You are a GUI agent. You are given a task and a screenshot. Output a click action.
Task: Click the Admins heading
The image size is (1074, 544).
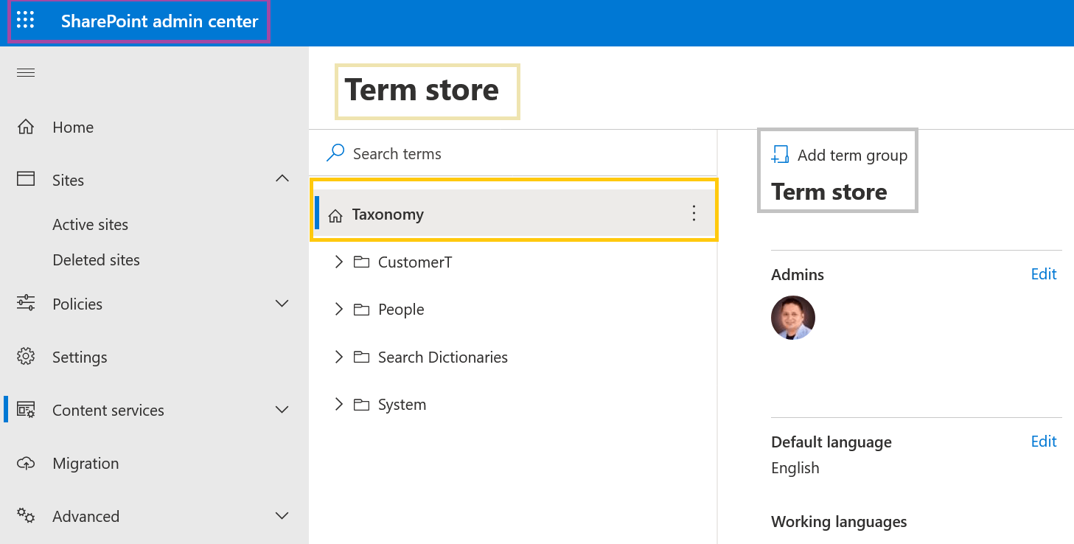click(798, 274)
